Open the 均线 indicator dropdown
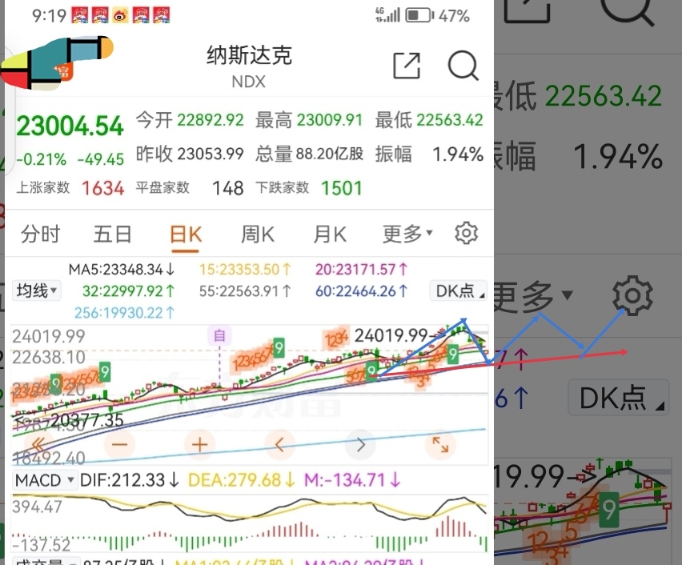 [x=37, y=291]
